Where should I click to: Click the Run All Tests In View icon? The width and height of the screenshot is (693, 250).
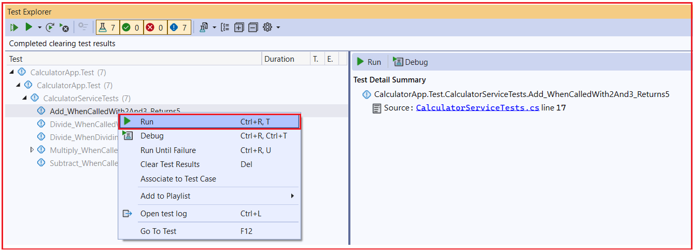click(x=14, y=27)
